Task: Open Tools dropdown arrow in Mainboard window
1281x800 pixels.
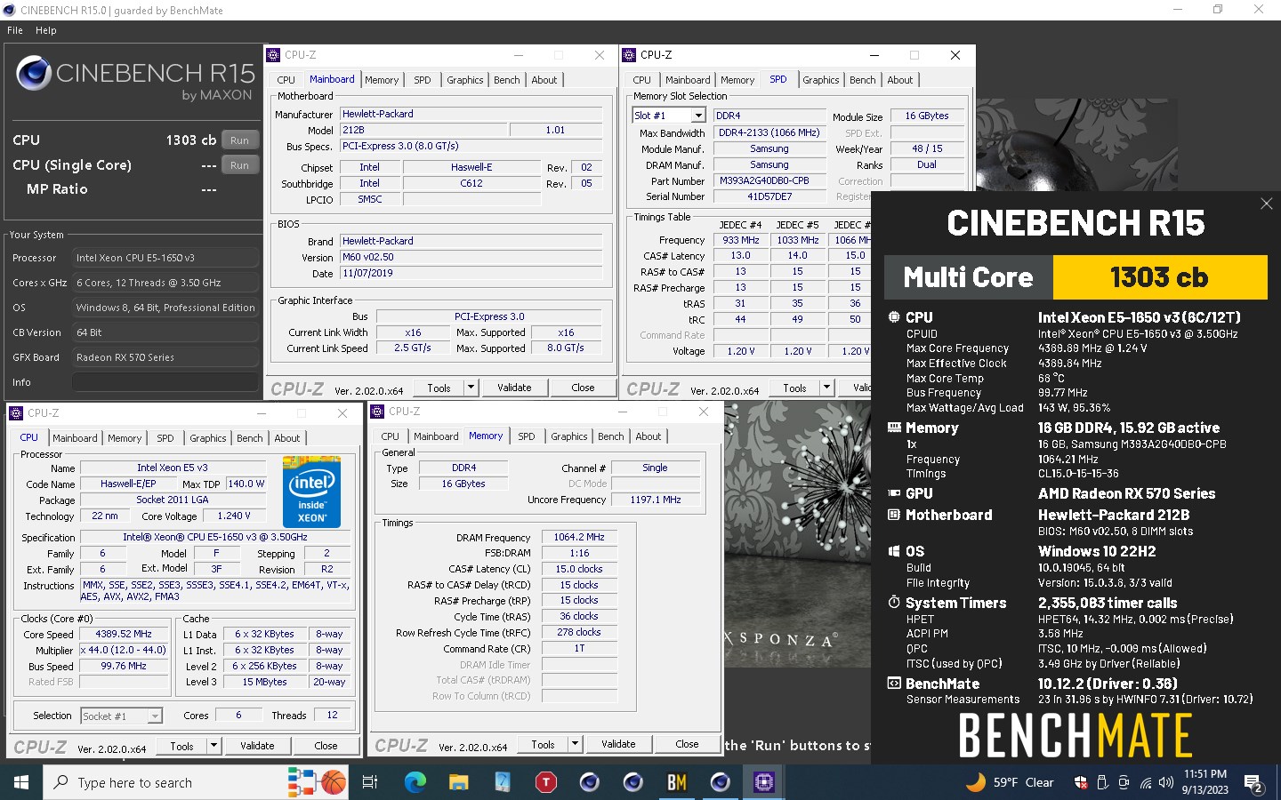Action: point(471,388)
